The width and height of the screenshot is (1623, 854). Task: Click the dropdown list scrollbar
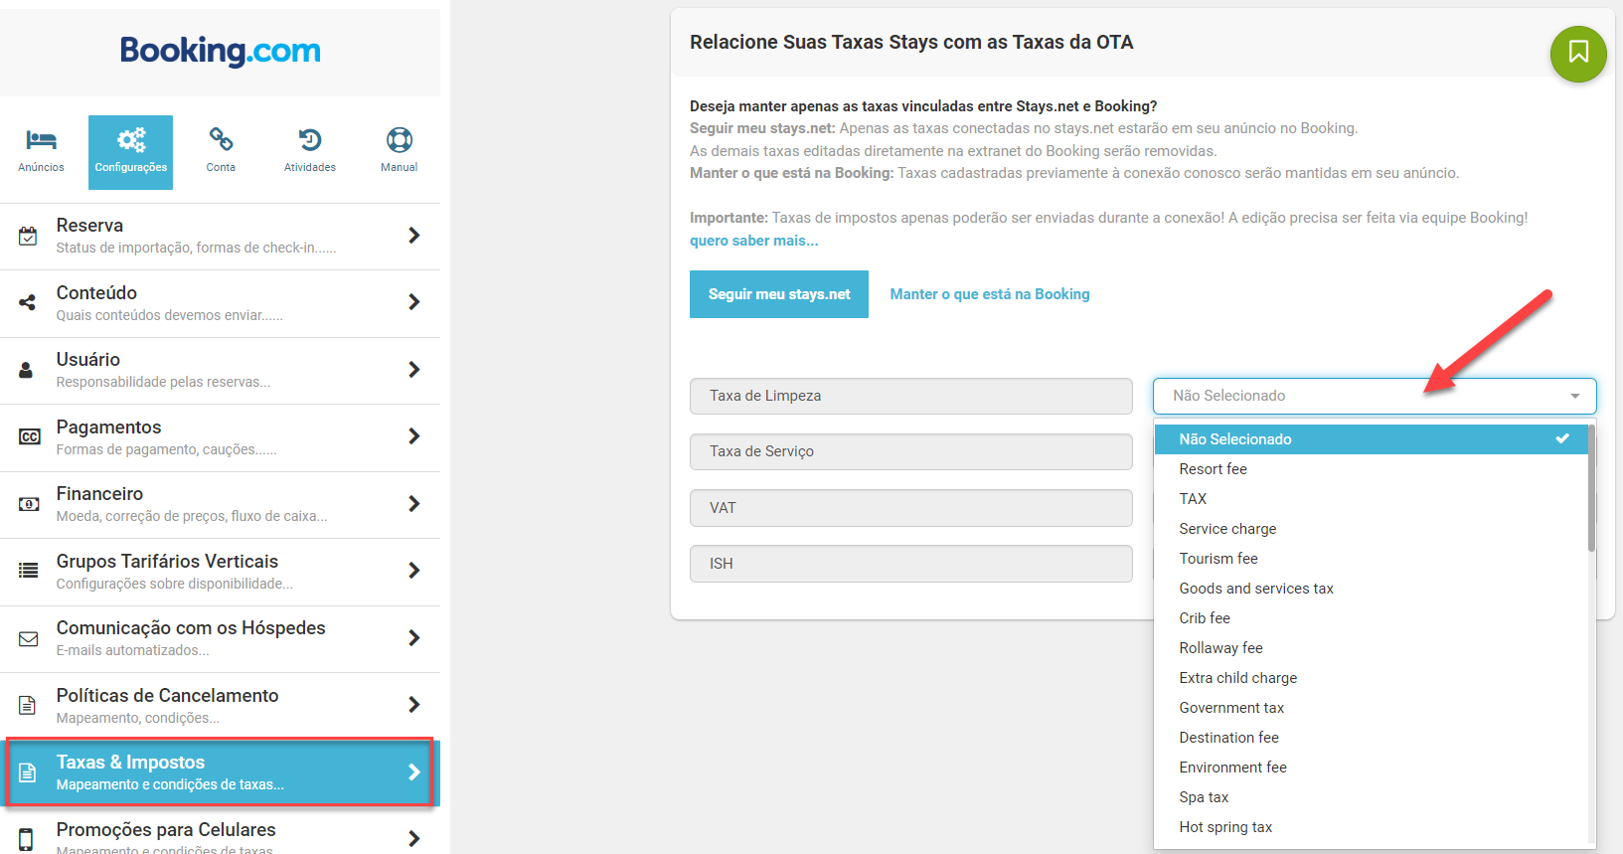coord(1591,488)
